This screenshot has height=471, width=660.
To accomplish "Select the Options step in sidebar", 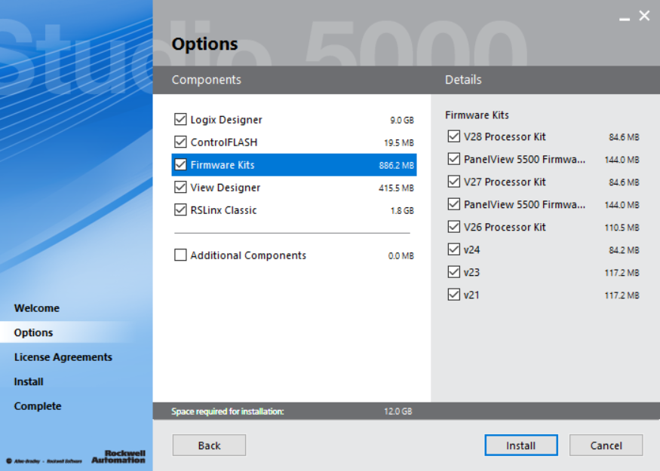I will pyautogui.click(x=34, y=332).
